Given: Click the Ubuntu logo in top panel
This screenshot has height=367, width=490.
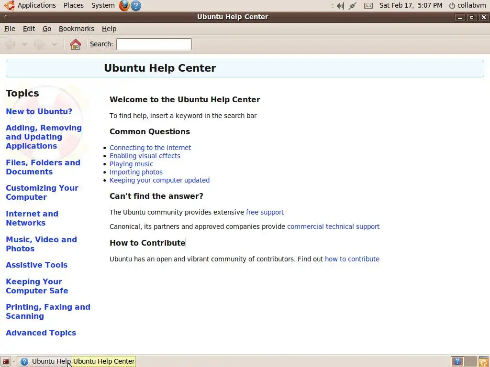Looking at the screenshot, I should [x=10, y=5].
